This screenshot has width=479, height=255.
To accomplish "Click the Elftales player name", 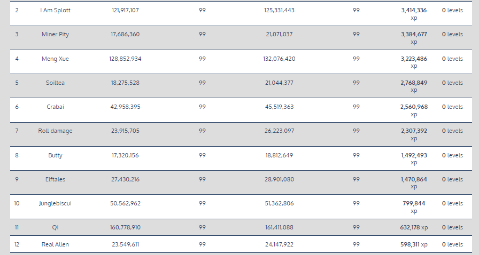I will coord(55,179).
